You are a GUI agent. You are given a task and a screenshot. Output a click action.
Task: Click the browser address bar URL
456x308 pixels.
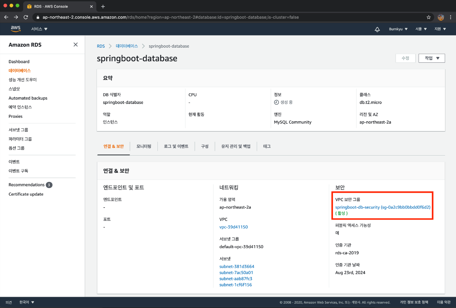click(171, 17)
